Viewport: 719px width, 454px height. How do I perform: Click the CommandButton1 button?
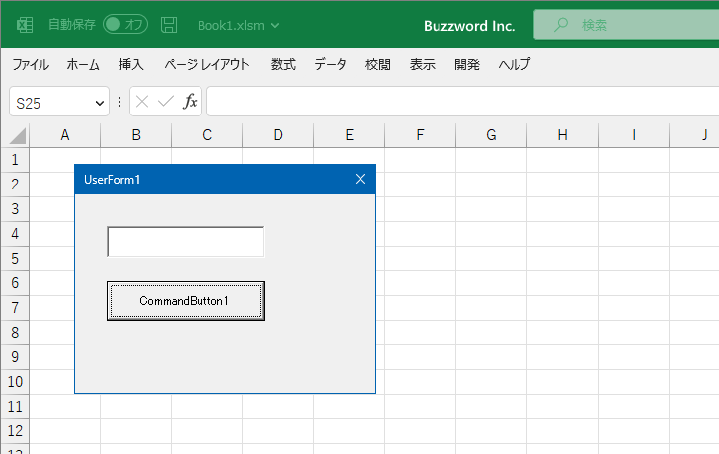pyautogui.click(x=186, y=301)
